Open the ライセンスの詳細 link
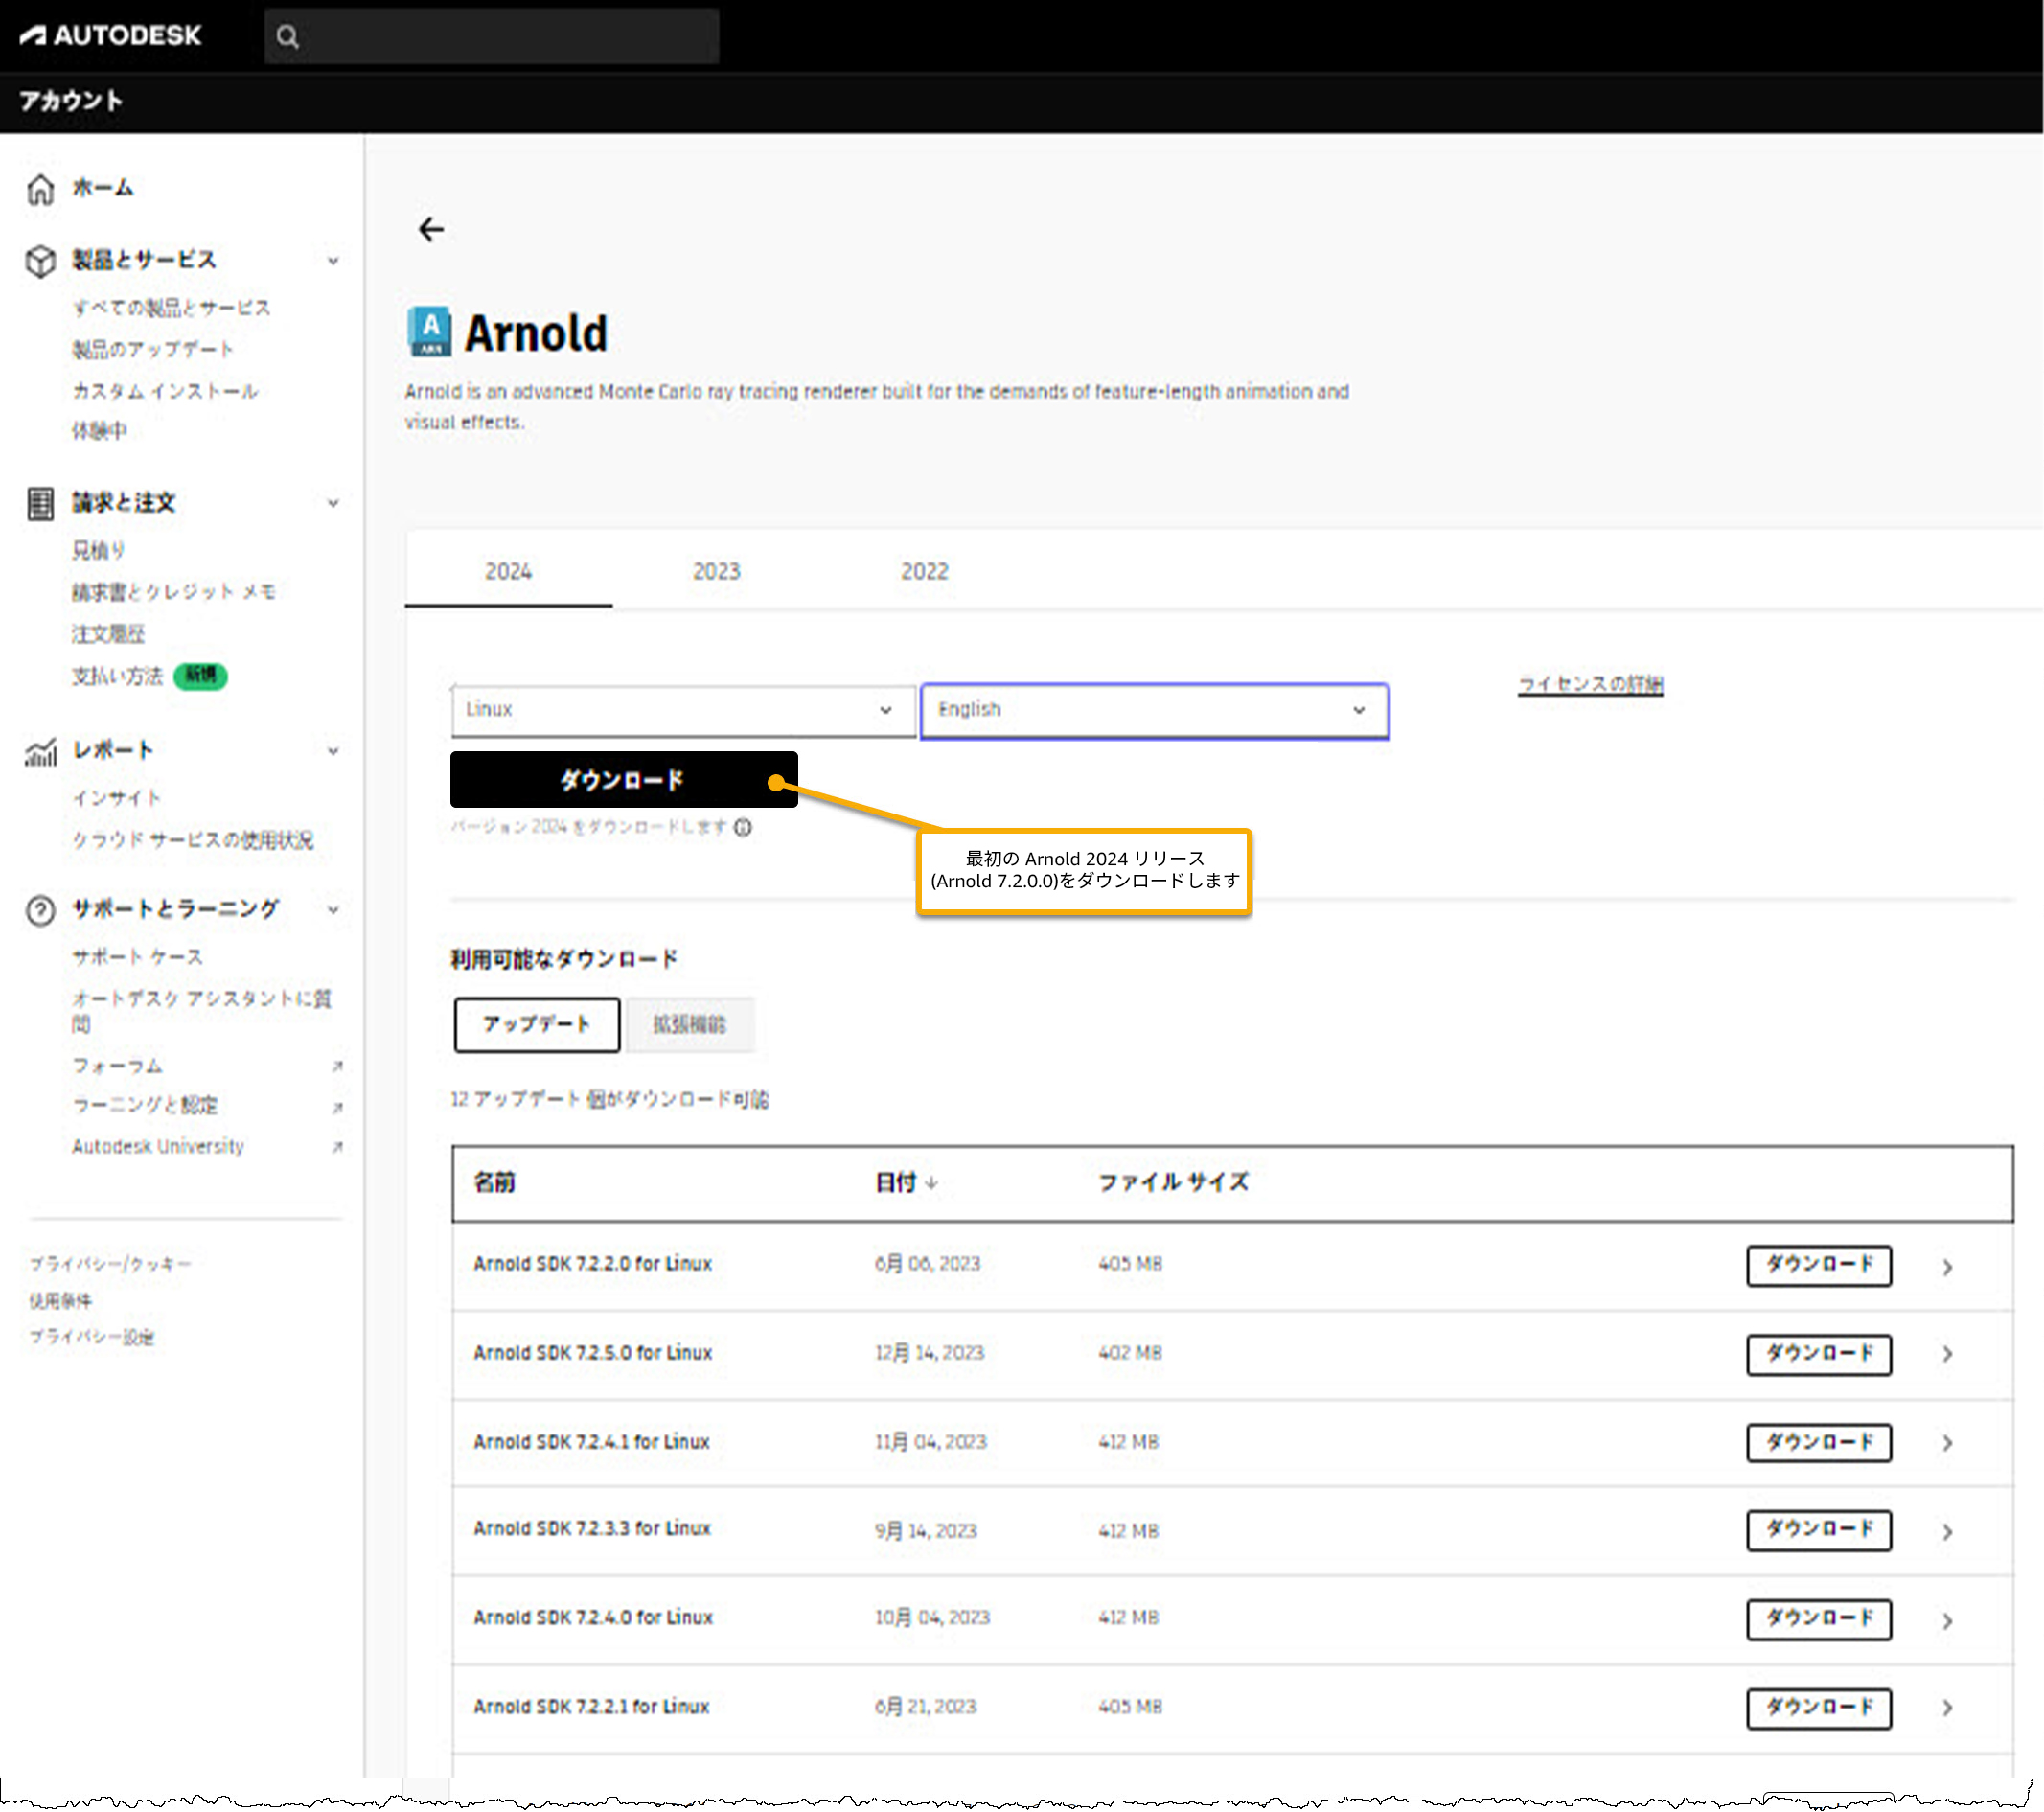The width and height of the screenshot is (2044, 1812). (x=1589, y=684)
